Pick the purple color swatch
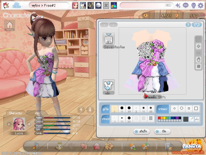This screenshot has height=155, width=206. click(177, 118)
